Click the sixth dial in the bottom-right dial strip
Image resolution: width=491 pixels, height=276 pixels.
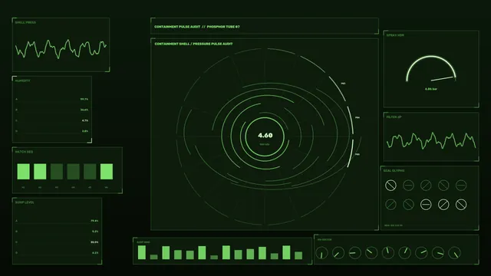tap(404, 253)
